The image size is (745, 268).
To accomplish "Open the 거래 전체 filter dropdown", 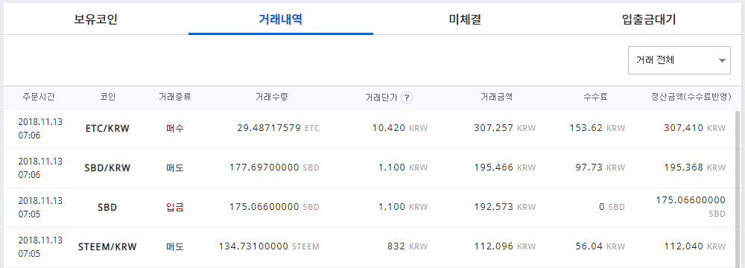I will point(679,60).
